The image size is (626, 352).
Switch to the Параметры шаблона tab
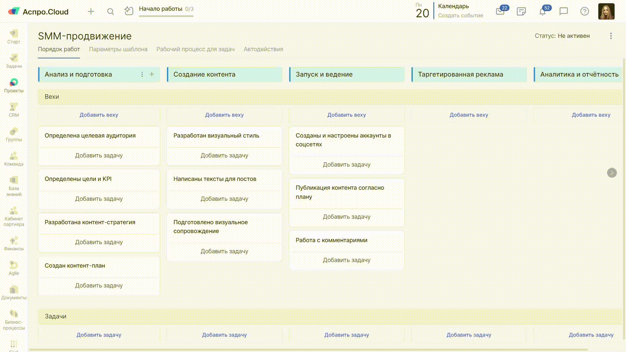click(118, 49)
